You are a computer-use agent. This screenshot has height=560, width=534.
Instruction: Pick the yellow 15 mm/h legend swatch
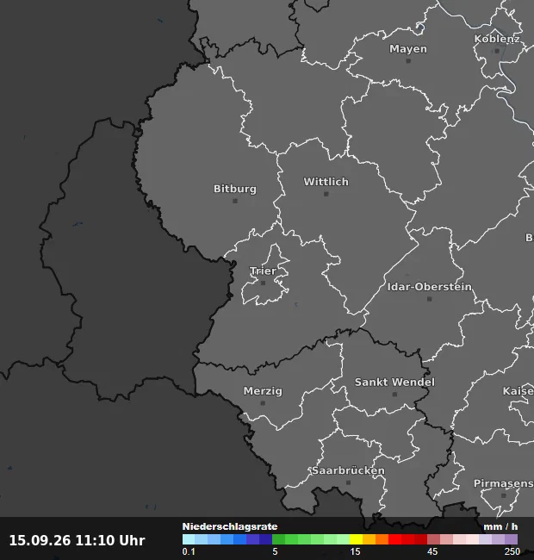pyautogui.click(x=356, y=539)
